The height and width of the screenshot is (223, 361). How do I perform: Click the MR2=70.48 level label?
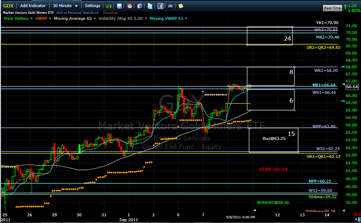[x=328, y=37]
